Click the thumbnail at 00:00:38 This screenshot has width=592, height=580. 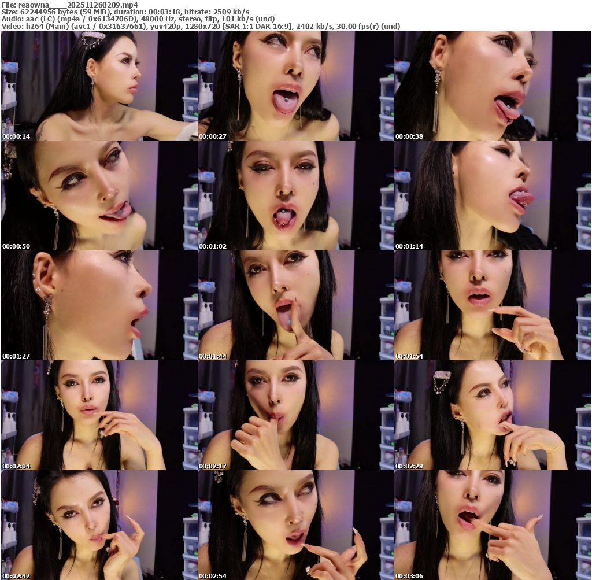(492, 86)
